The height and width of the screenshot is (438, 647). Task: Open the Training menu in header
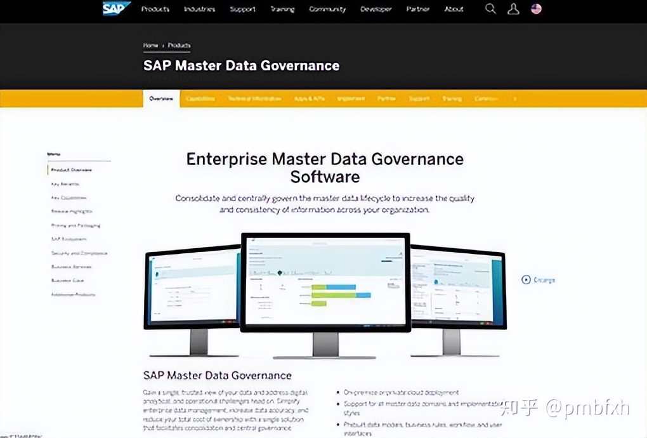[x=282, y=9]
